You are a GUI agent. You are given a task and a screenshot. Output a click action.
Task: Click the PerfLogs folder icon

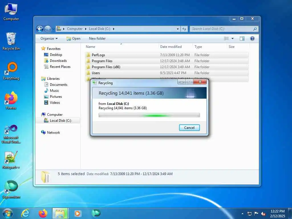coord(88,55)
